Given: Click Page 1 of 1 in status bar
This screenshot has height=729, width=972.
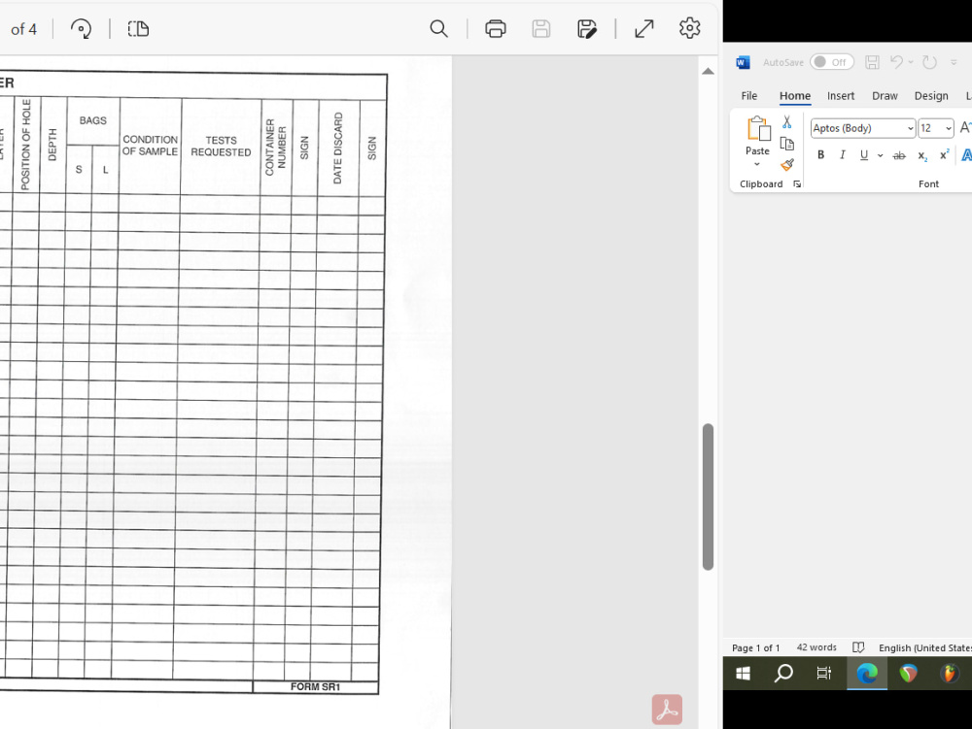Looking at the screenshot, I should click(x=755, y=647).
